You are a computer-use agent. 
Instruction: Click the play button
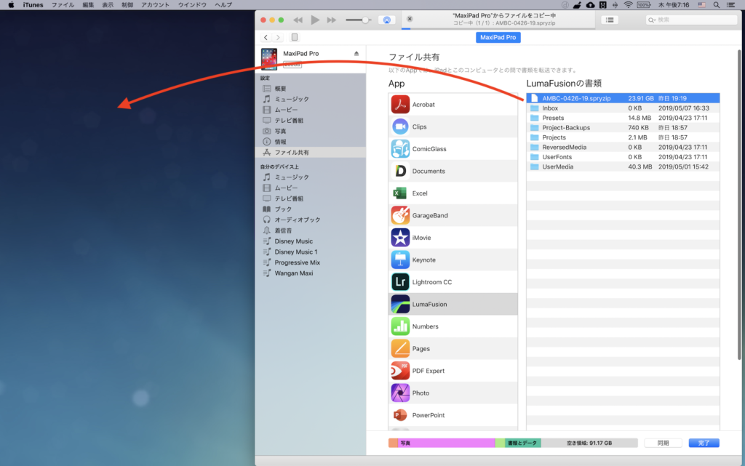pos(315,20)
